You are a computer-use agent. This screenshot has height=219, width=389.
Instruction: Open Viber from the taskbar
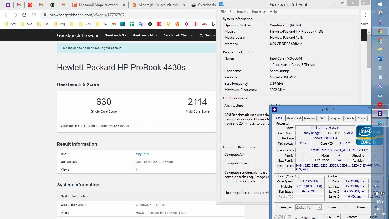(x=380, y=86)
